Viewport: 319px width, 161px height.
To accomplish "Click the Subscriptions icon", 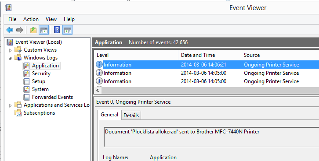I will (18, 113).
